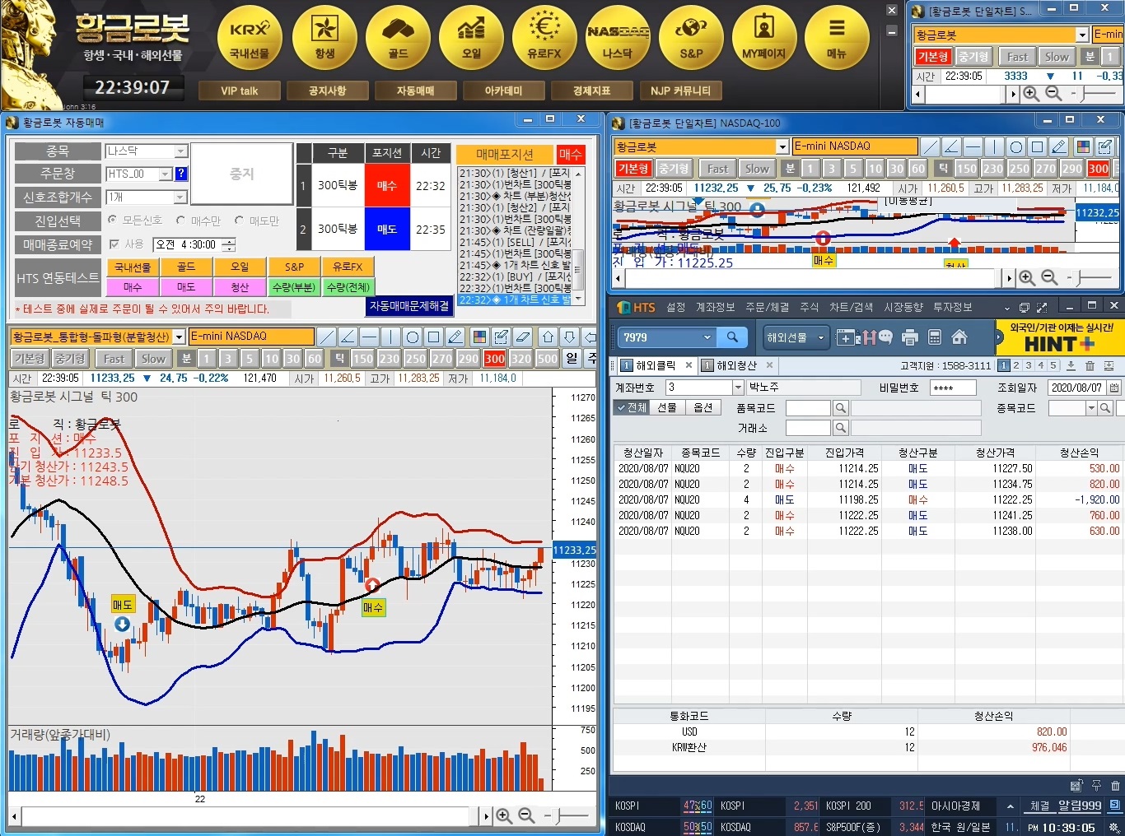Expand 주문창 HTS_00 dropdown

click(166, 174)
